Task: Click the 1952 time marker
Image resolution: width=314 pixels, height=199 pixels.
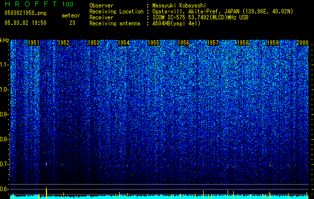Action: [63, 43]
